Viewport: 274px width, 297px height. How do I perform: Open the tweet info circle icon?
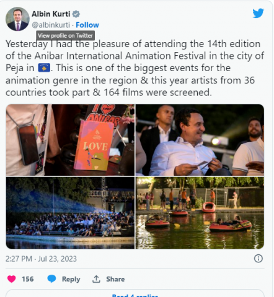point(259,259)
